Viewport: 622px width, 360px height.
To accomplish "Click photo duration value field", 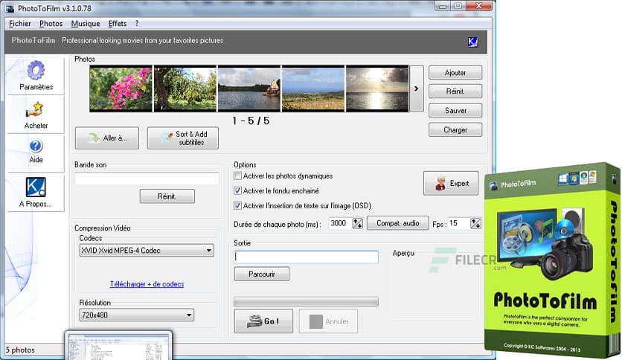I will tap(340, 223).
